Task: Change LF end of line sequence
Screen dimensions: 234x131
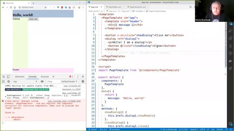Action: tap(208, 130)
